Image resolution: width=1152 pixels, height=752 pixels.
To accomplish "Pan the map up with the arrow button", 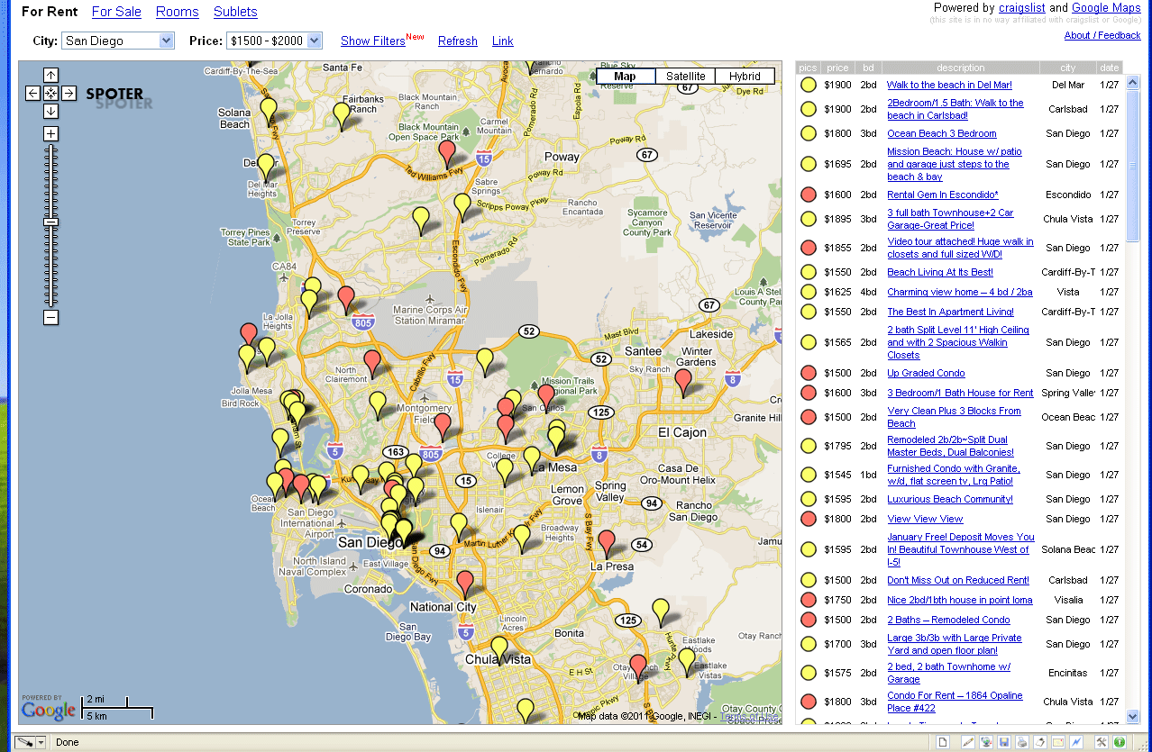I will pos(50,76).
